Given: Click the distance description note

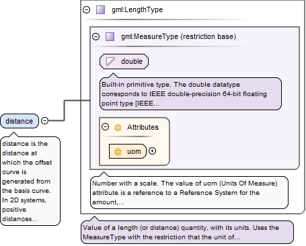Looking at the screenshot, I should (30, 181).
